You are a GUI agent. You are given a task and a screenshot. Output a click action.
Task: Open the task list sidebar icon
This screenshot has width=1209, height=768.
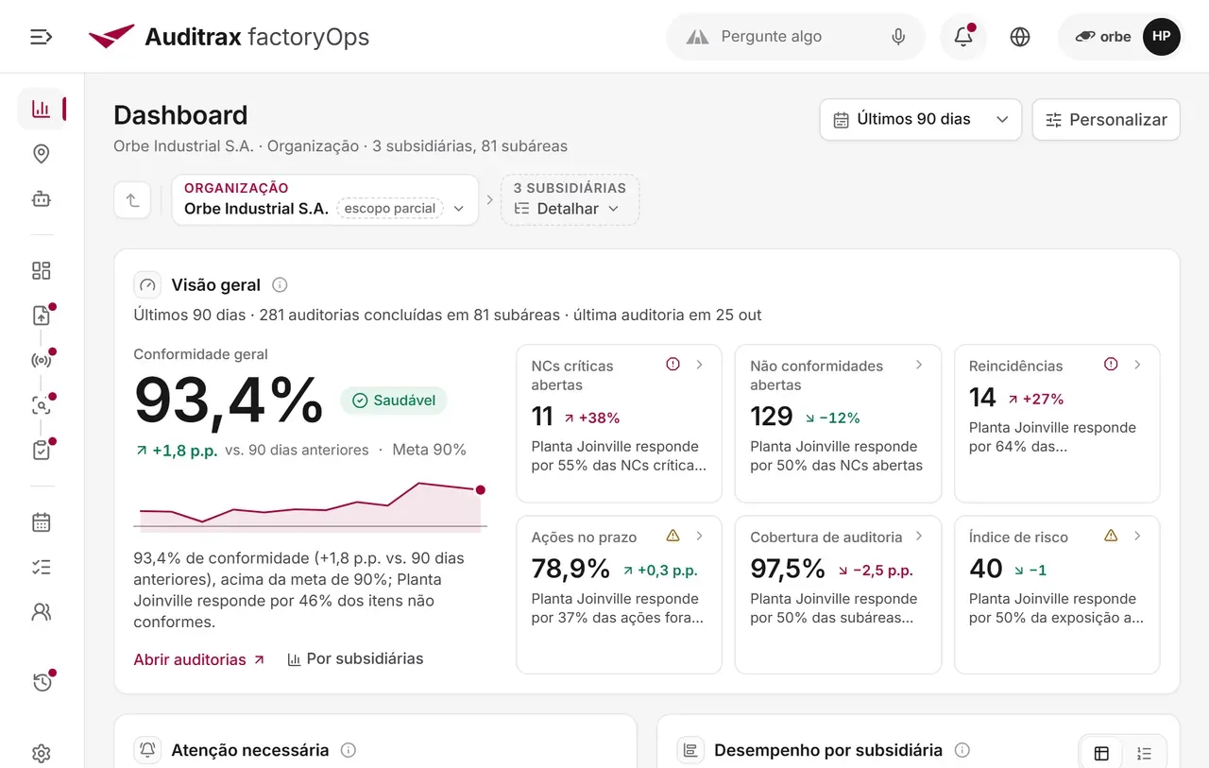[x=41, y=567]
